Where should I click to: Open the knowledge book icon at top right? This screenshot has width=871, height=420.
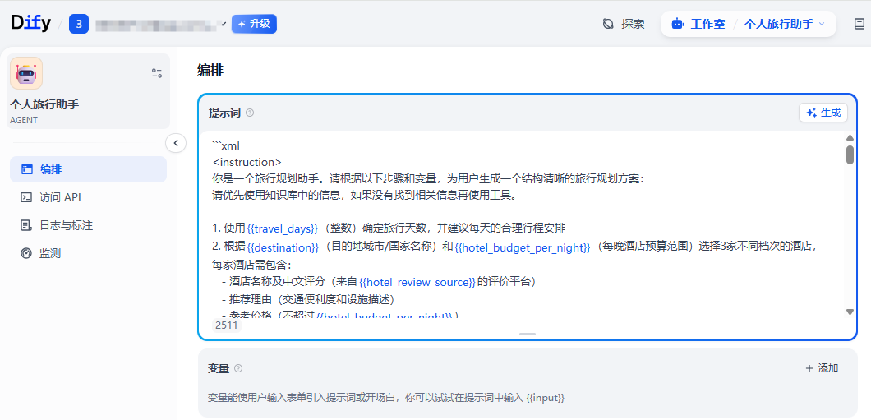(859, 24)
